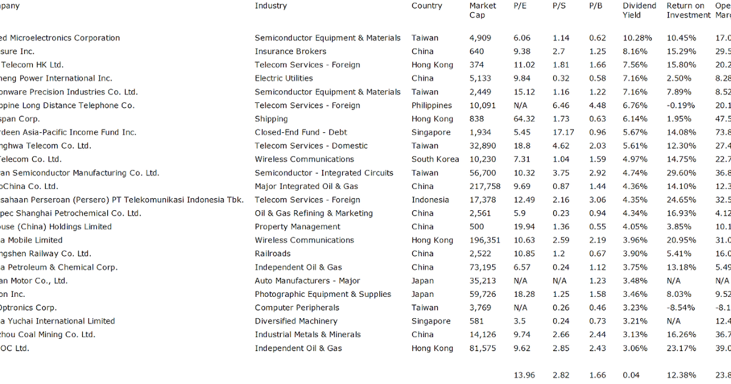Click the Return on Investment header
The width and height of the screenshot is (731, 384).
(x=688, y=10)
